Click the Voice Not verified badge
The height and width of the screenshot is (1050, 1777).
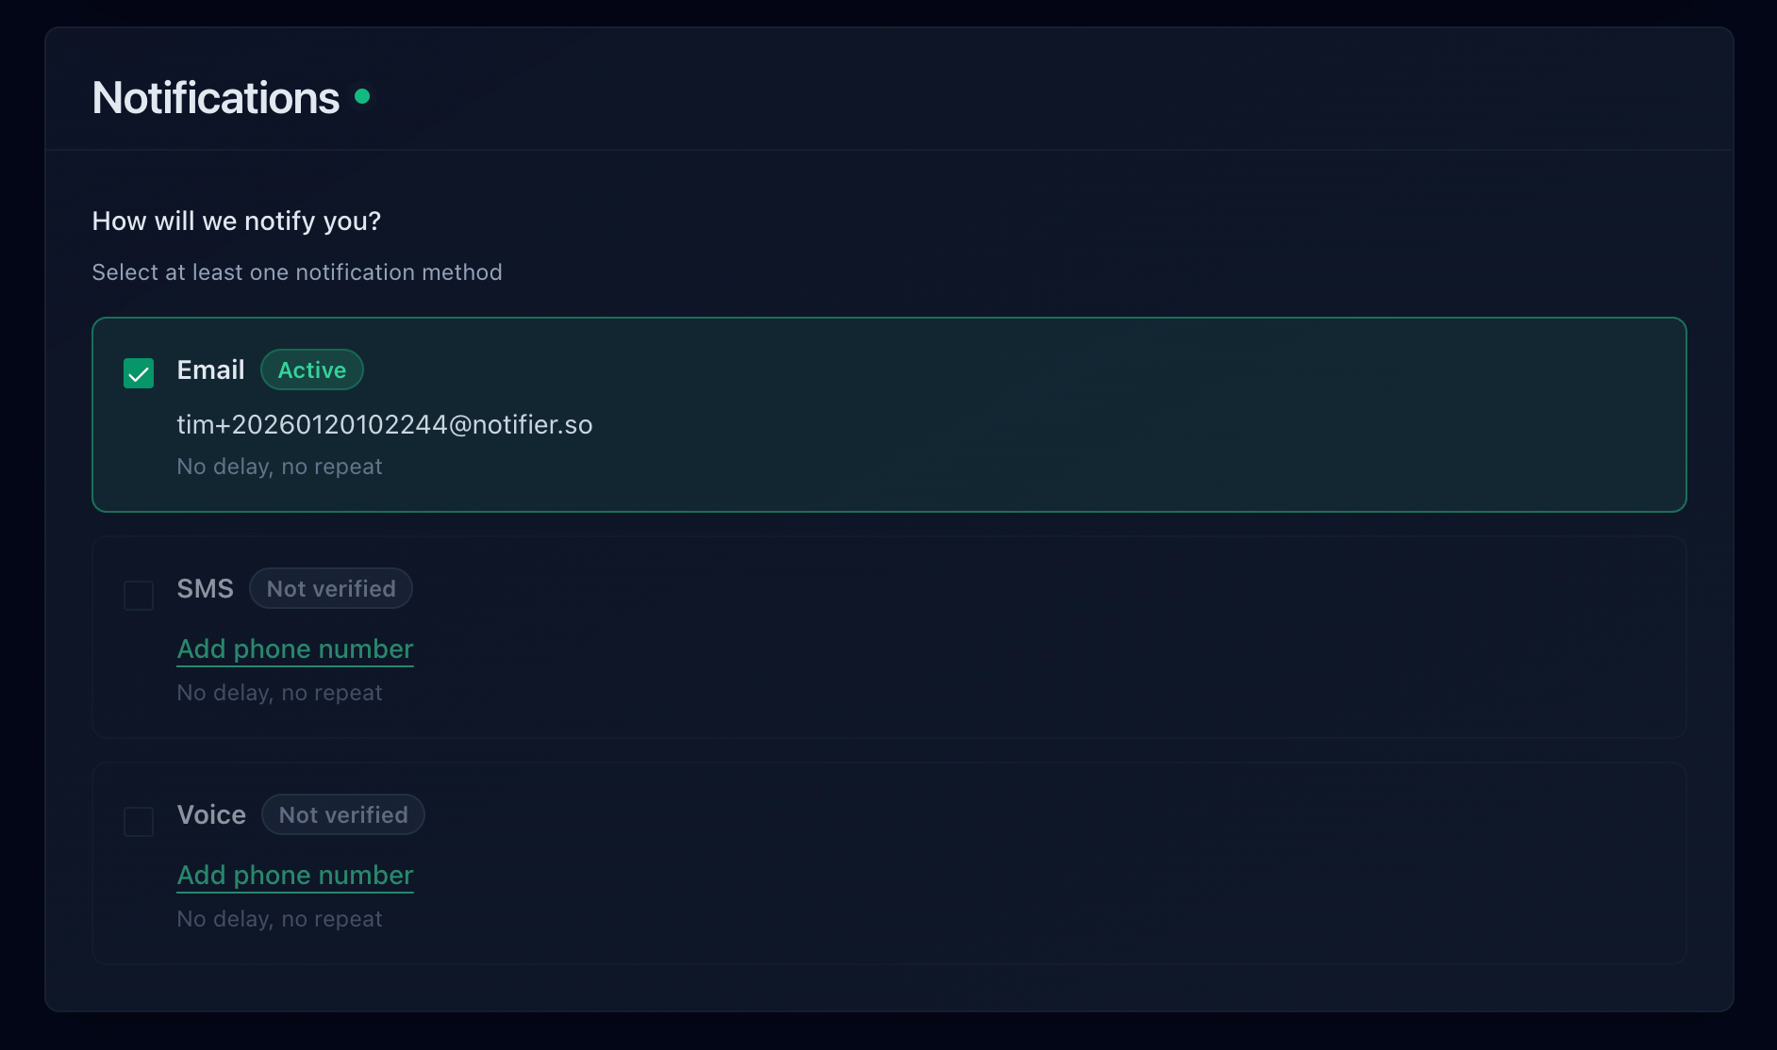tap(342, 815)
